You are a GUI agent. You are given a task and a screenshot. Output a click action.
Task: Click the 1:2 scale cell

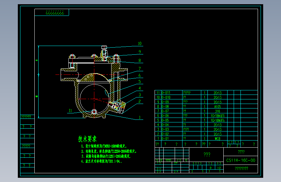coord(219,168)
